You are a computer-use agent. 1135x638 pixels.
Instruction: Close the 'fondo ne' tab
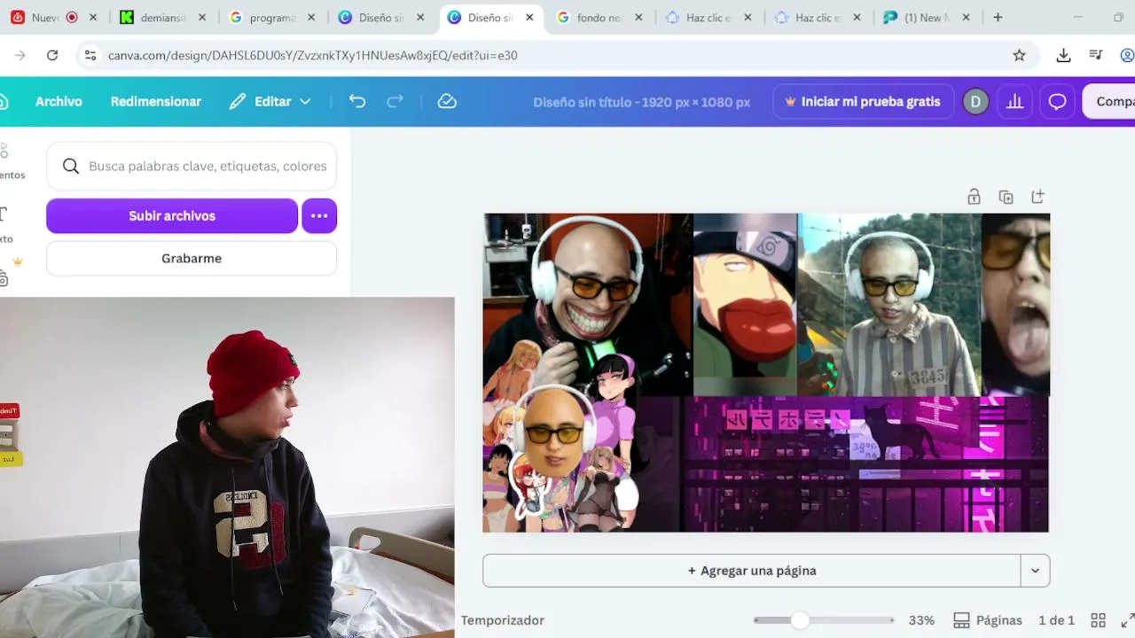(638, 17)
